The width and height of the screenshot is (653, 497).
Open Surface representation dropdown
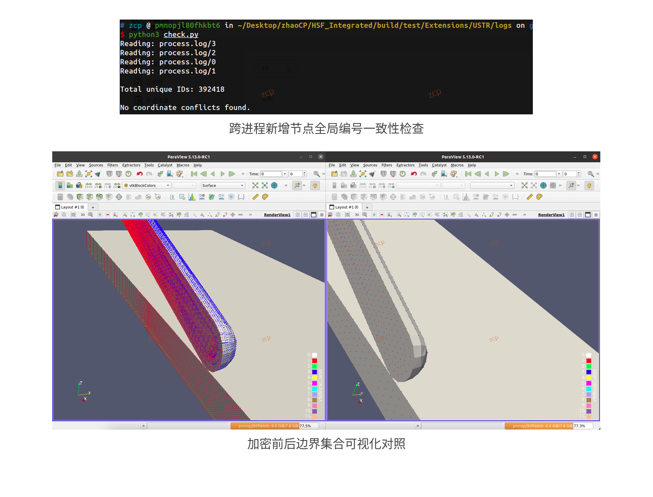coord(223,186)
